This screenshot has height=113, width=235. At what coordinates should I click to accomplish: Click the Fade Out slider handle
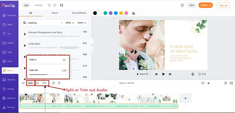click(48, 75)
